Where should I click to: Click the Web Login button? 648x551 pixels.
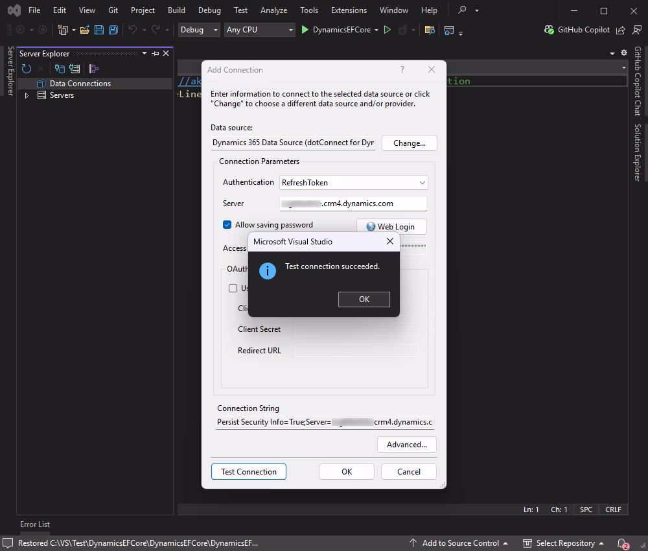pos(391,226)
